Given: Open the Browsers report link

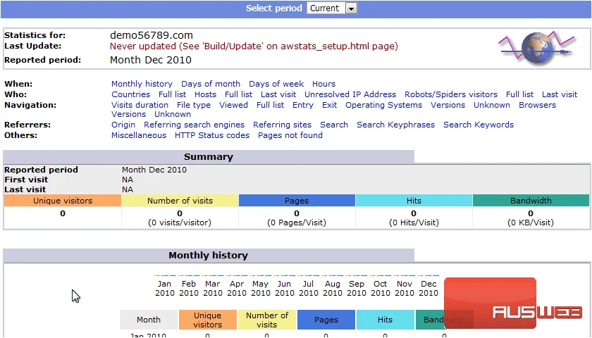Looking at the screenshot, I should tap(537, 105).
